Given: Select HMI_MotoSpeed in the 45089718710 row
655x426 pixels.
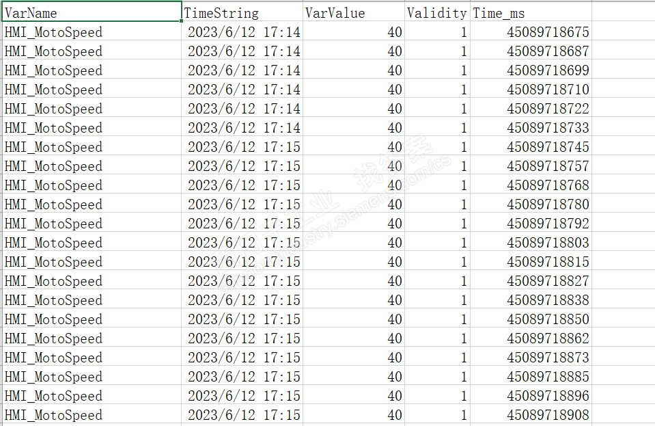Looking at the screenshot, I should (92, 89).
